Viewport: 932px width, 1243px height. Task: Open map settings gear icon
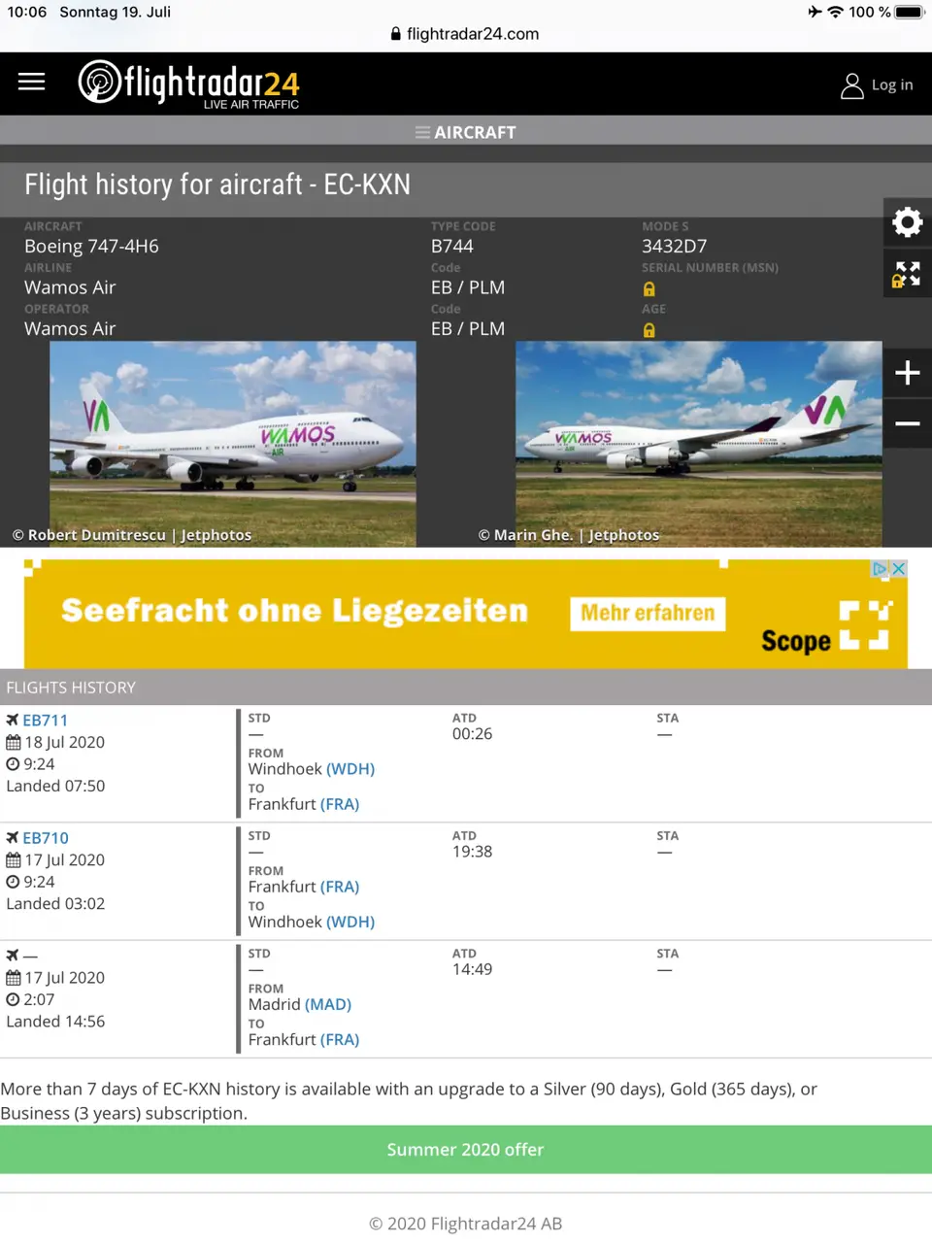click(x=908, y=222)
